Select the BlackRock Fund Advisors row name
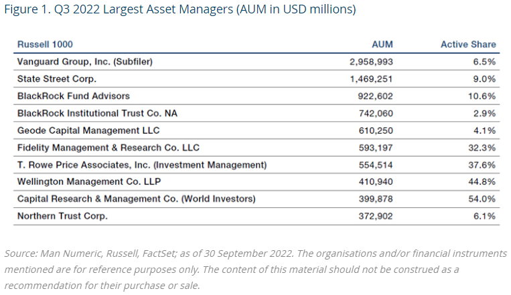Viewport: 511px width, 295px height. pos(74,96)
